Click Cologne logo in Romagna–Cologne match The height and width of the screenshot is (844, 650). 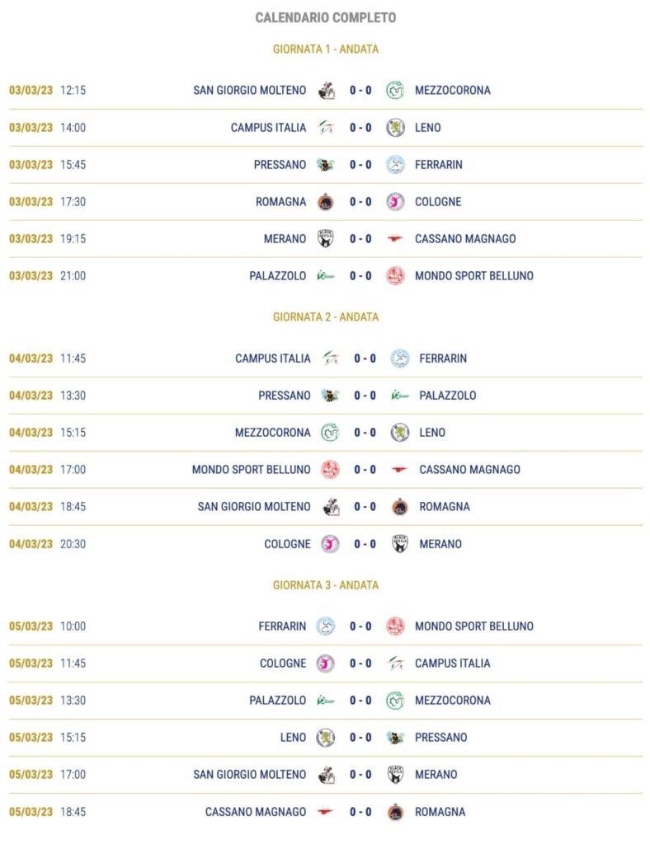395,202
